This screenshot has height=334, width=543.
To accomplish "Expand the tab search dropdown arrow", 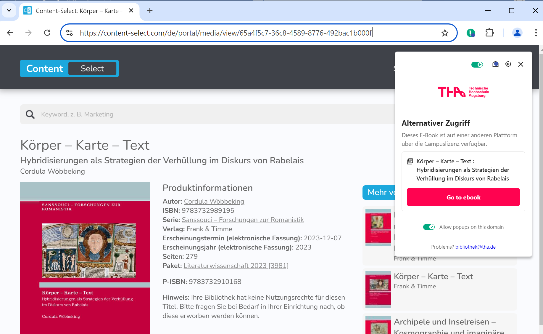I will 9,11.
